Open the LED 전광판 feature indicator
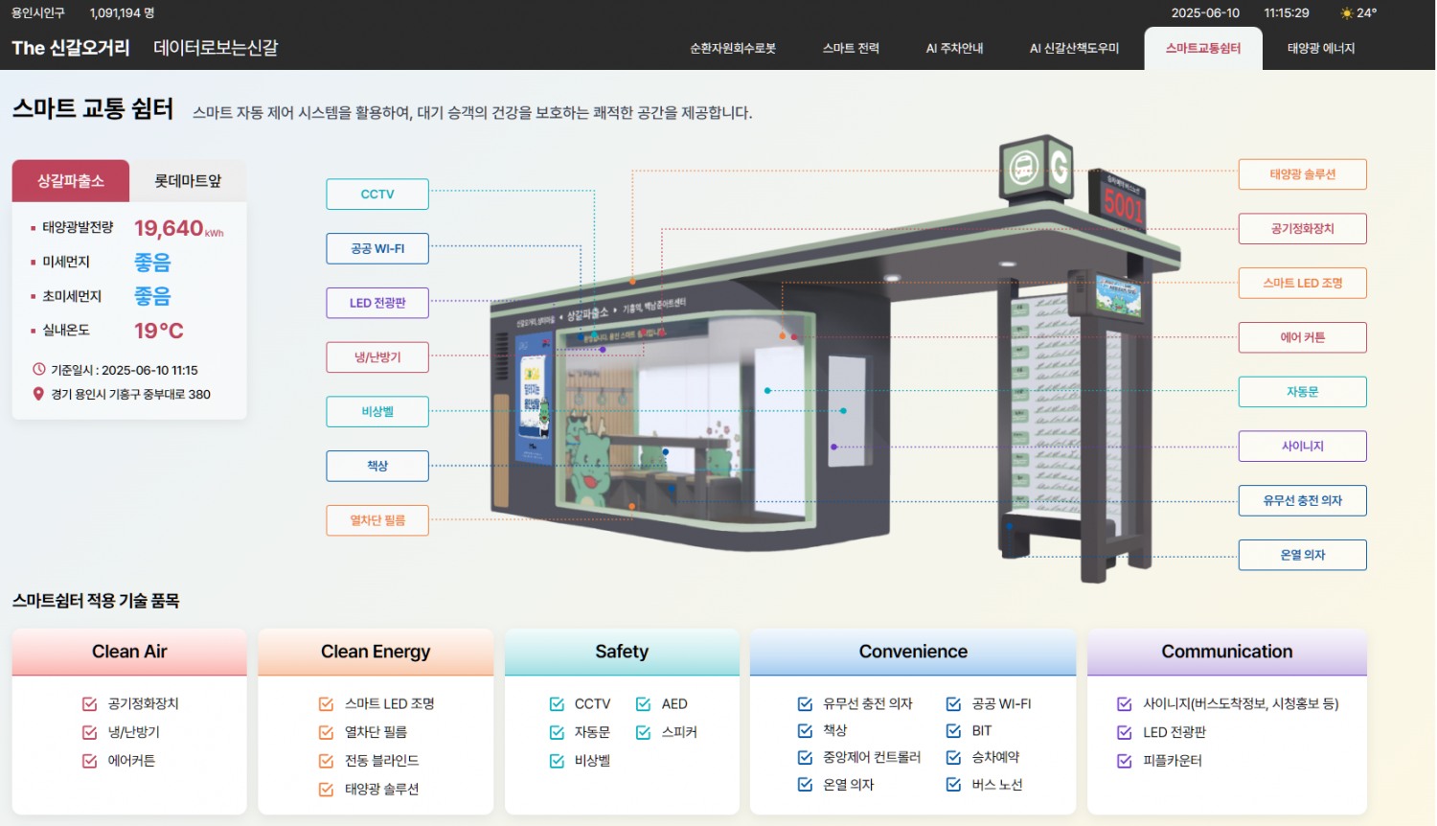 tap(376, 303)
